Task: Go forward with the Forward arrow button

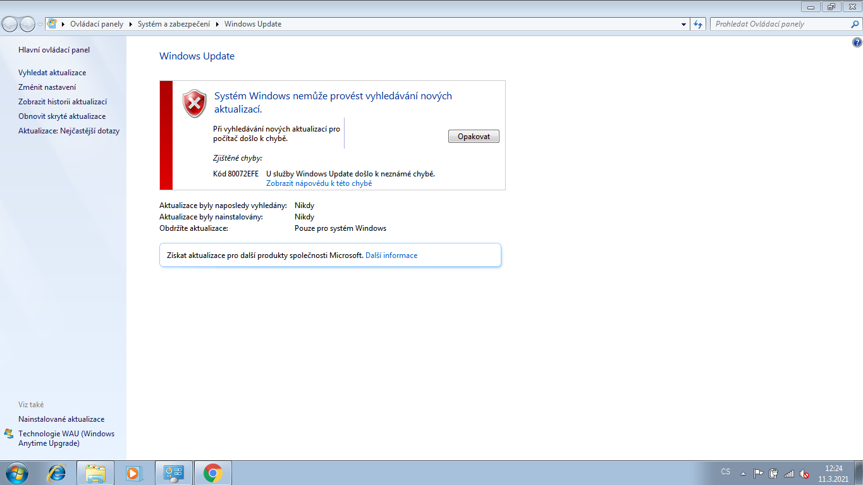Action: [27, 25]
